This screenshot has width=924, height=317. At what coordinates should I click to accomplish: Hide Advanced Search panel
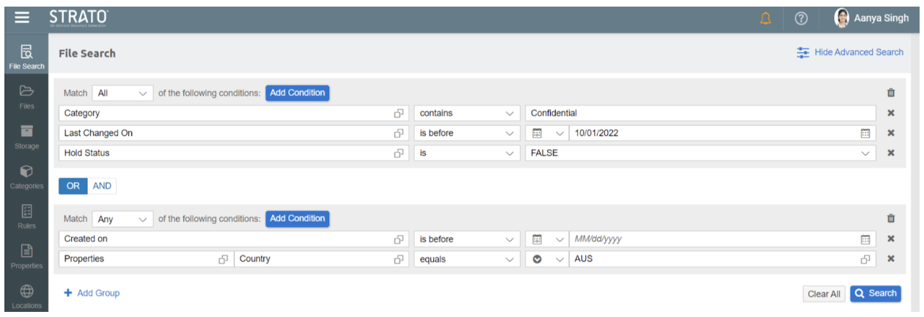pos(851,52)
